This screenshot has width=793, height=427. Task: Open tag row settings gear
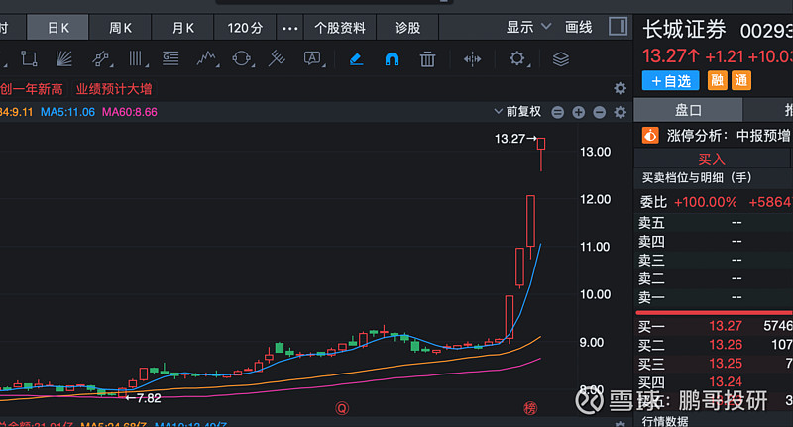pyautogui.click(x=621, y=89)
